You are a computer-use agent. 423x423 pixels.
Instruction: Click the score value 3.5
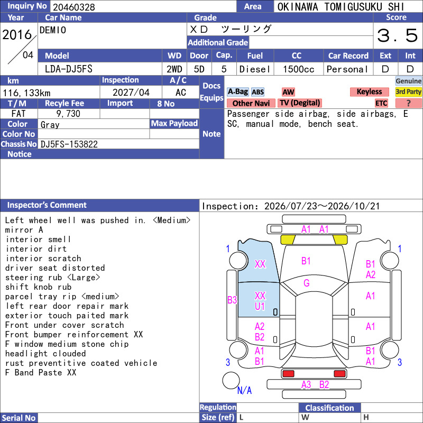tap(398, 35)
